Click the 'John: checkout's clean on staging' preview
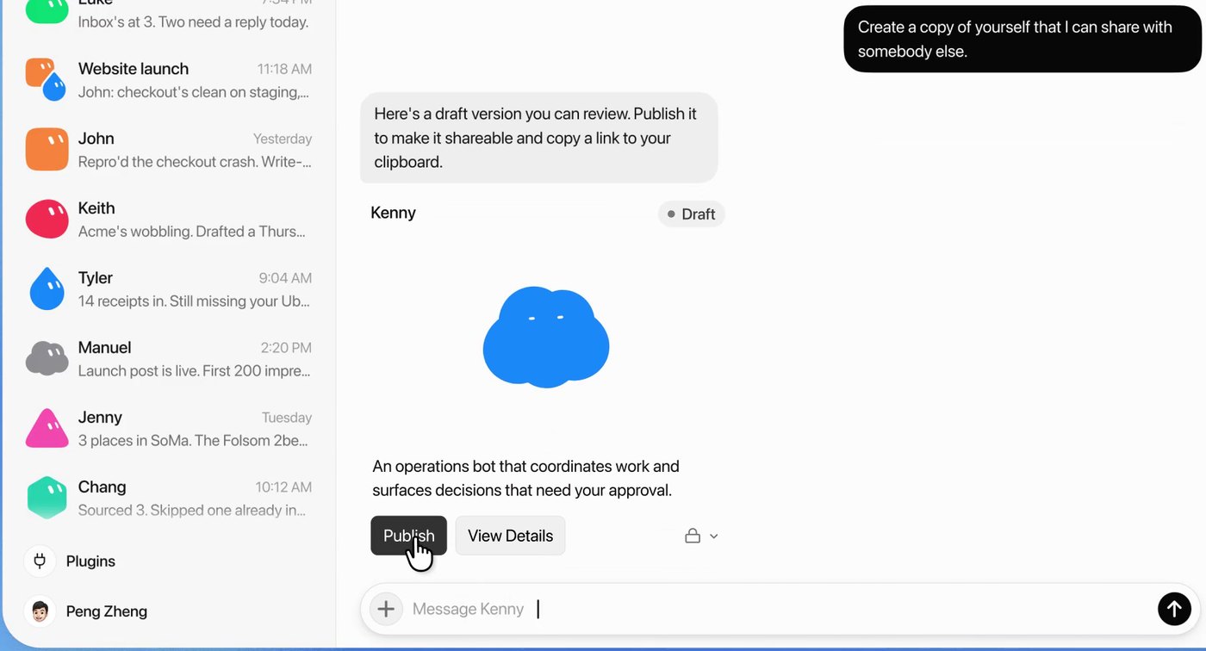The height and width of the screenshot is (651, 1206). click(194, 92)
